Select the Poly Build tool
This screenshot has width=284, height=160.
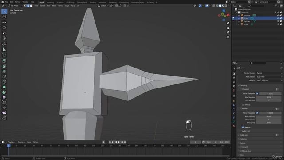pos(4,87)
